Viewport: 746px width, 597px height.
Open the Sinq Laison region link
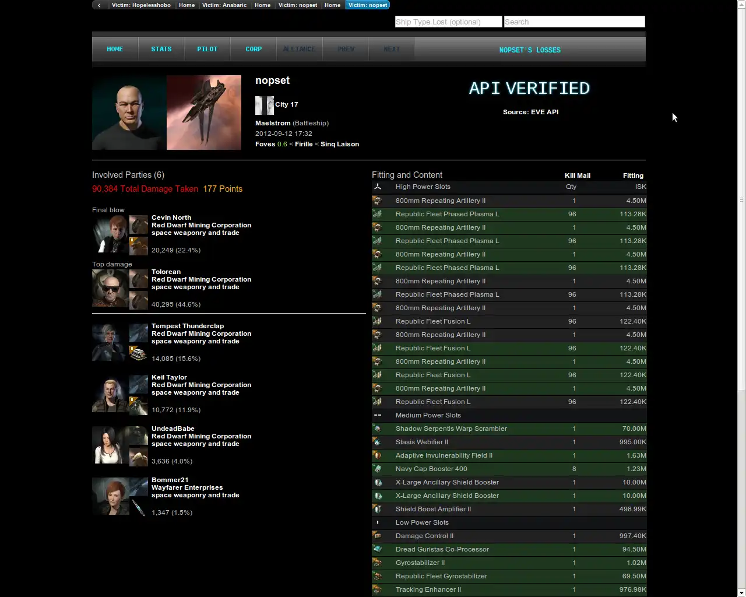[340, 145]
